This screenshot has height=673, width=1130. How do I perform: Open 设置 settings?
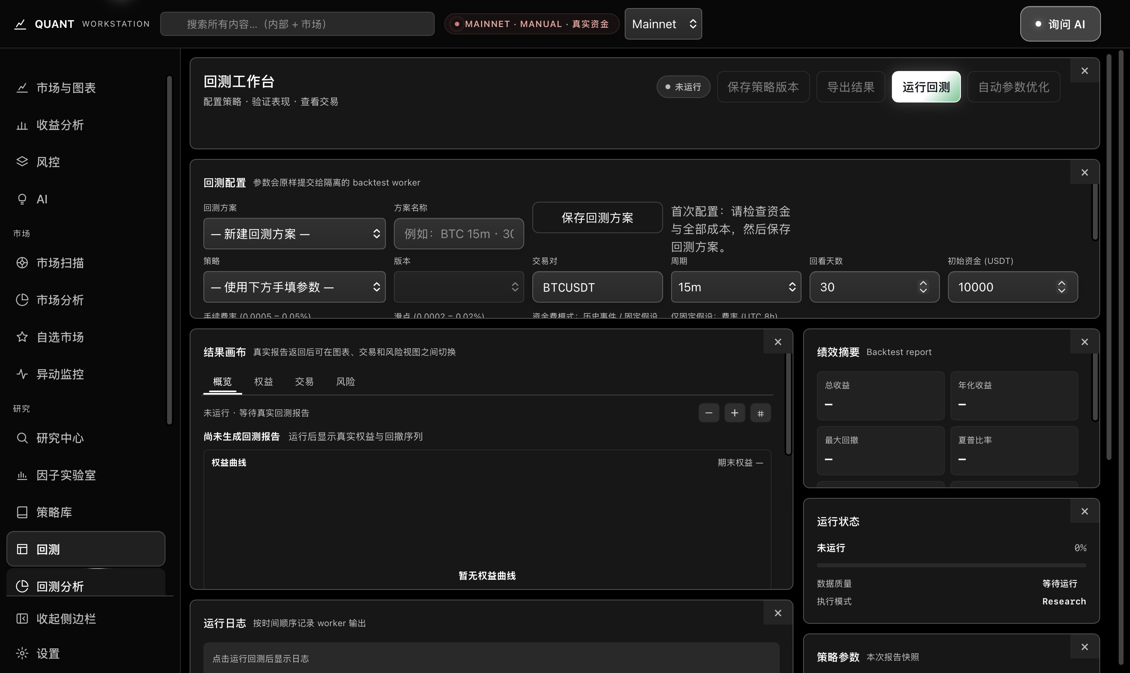(86, 653)
